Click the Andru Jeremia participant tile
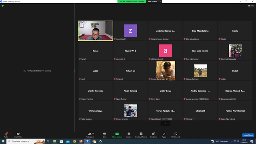 200,91
